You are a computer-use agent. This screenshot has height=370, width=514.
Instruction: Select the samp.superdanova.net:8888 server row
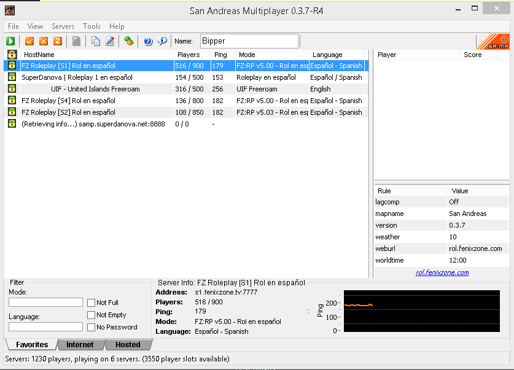point(186,124)
